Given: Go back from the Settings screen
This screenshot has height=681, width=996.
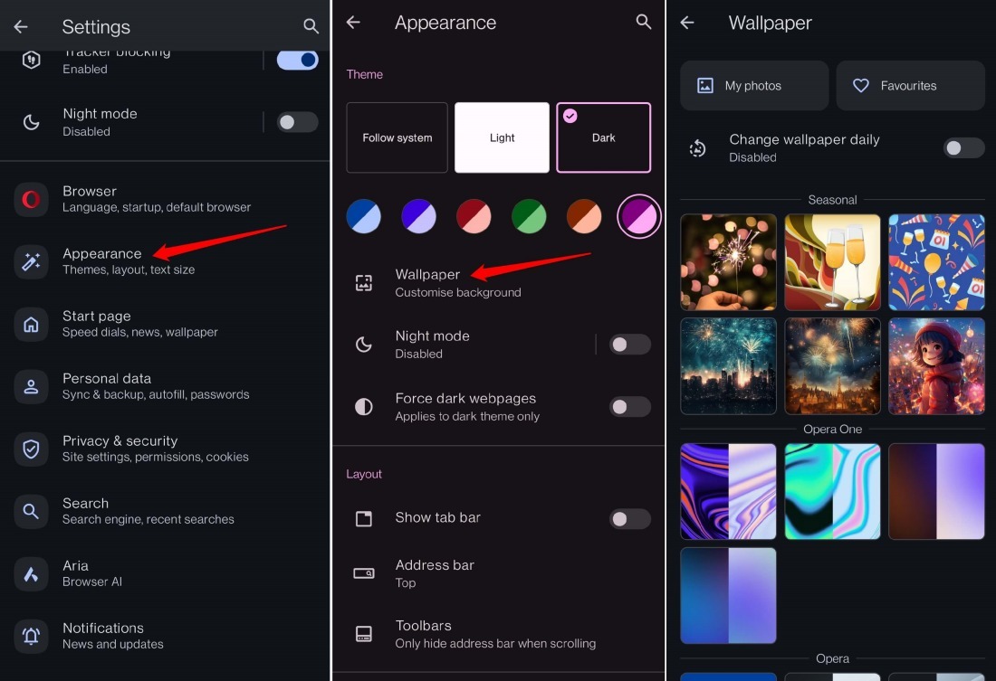Looking at the screenshot, I should tap(21, 26).
